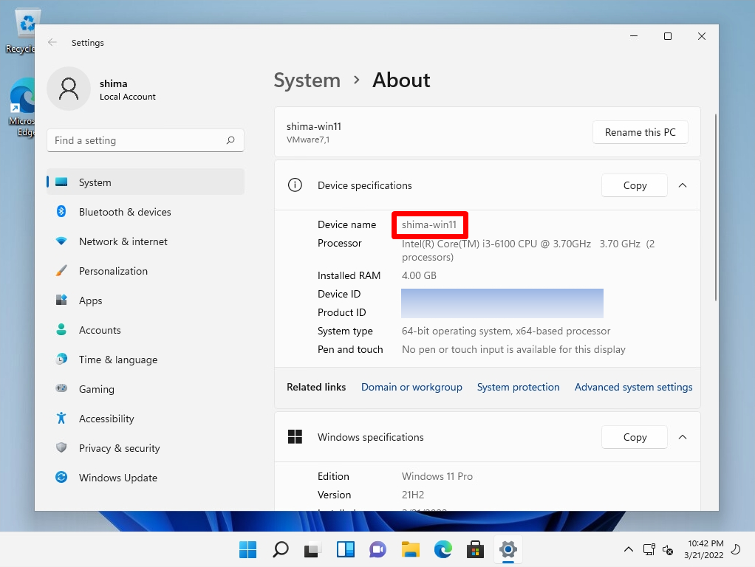Screen dimensions: 755x567
Task: Click the Rename this PC button
Action: (640, 132)
